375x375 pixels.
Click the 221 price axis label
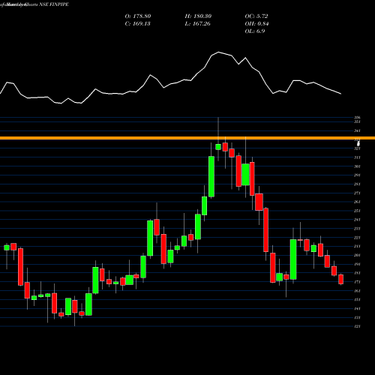click(x=357, y=238)
